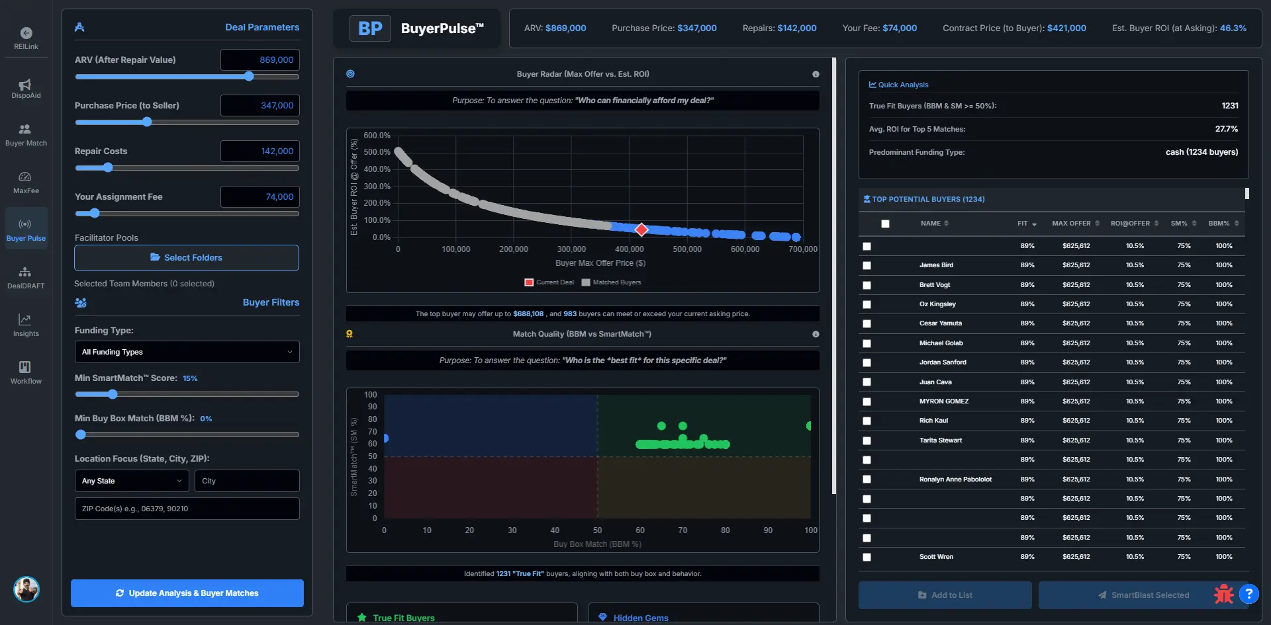Check the Brett Vogt row checkbox
Screen dimensions: 1271x625
tap(867, 285)
